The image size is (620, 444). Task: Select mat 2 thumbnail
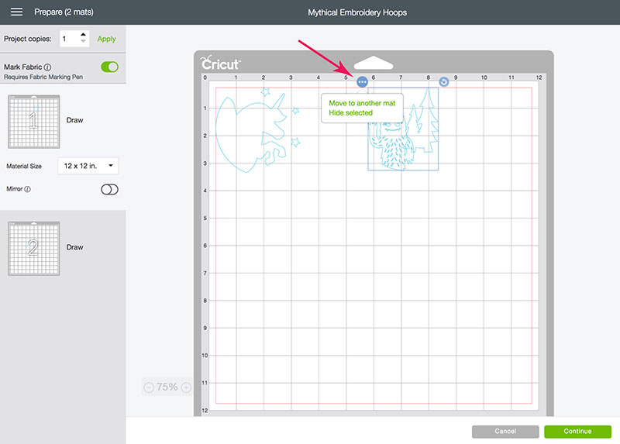pyautogui.click(x=34, y=248)
